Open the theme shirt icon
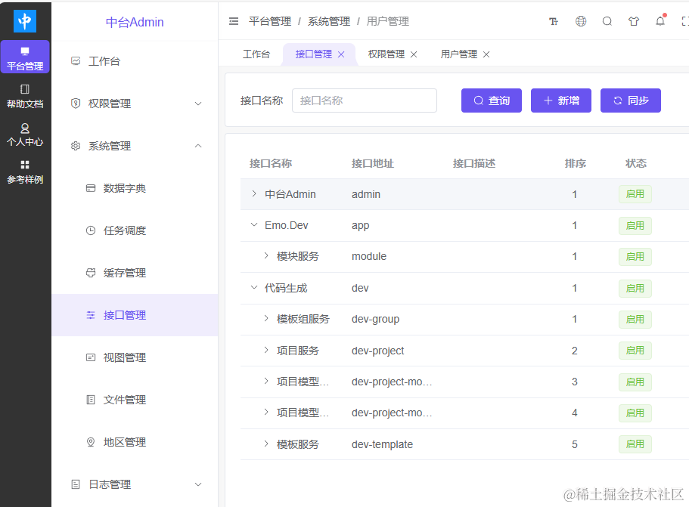 pyautogui.click(x=634, y=21)
